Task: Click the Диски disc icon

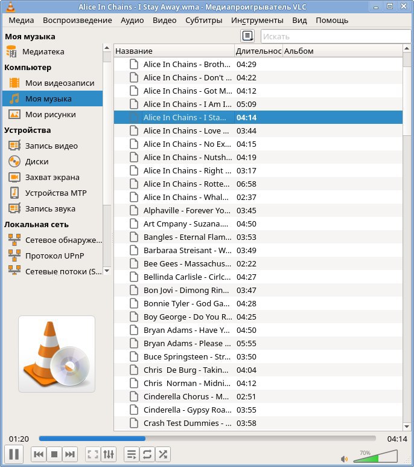Action: coord(14,161)
